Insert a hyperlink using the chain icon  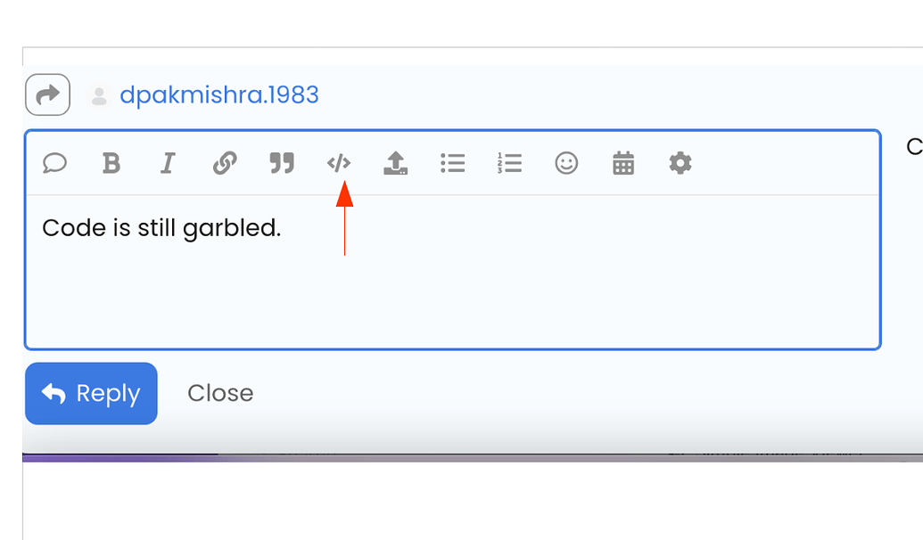click(x=225, y=163)
